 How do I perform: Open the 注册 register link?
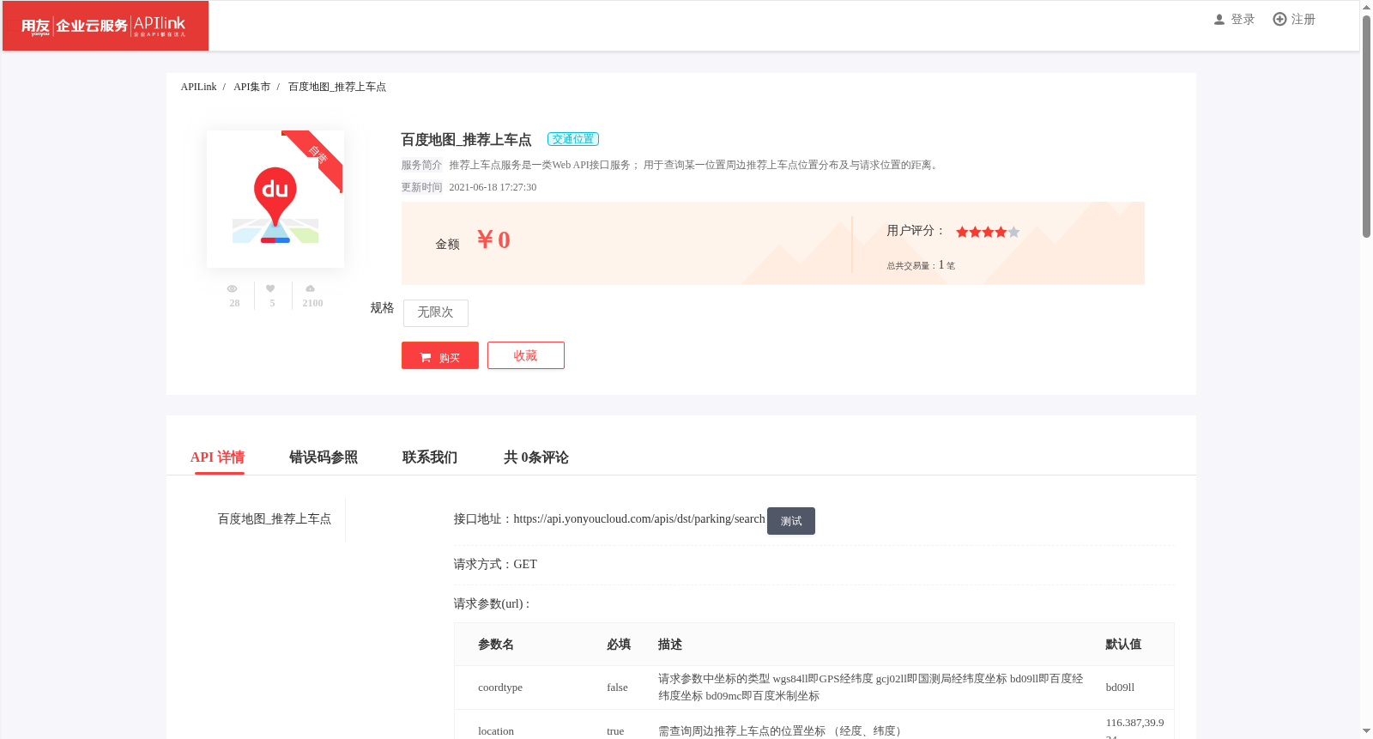(x=1303, y=20)
